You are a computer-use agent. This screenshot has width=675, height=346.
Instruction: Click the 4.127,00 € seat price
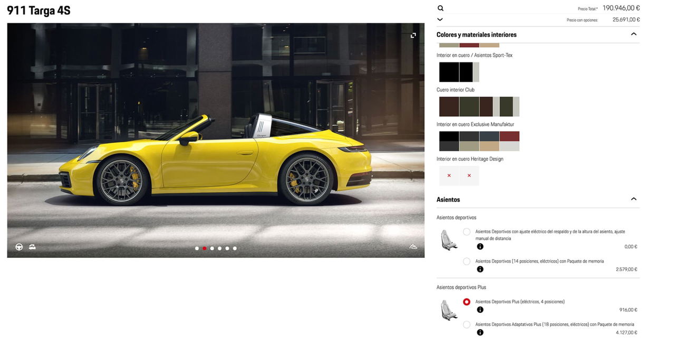[x=626, y=333]
